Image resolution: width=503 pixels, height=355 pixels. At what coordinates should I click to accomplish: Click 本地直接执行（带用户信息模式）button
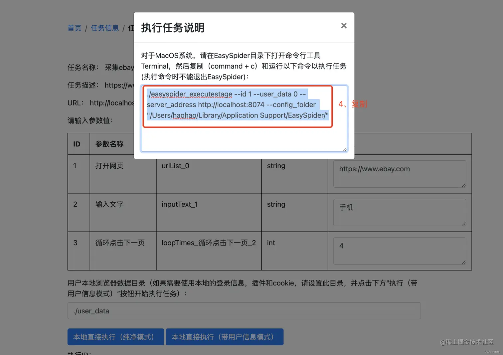point(225,337)
